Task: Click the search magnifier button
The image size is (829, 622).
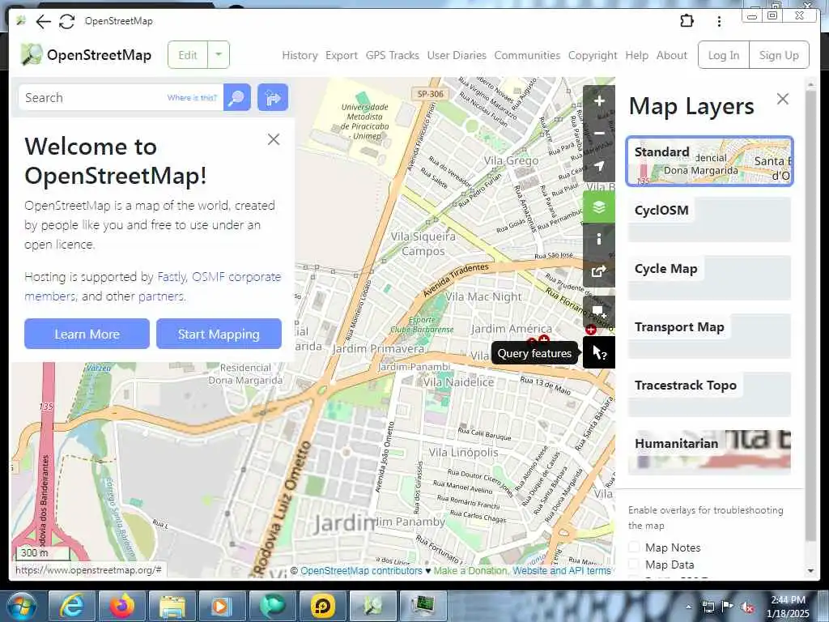Action: (x=237, y=97)
